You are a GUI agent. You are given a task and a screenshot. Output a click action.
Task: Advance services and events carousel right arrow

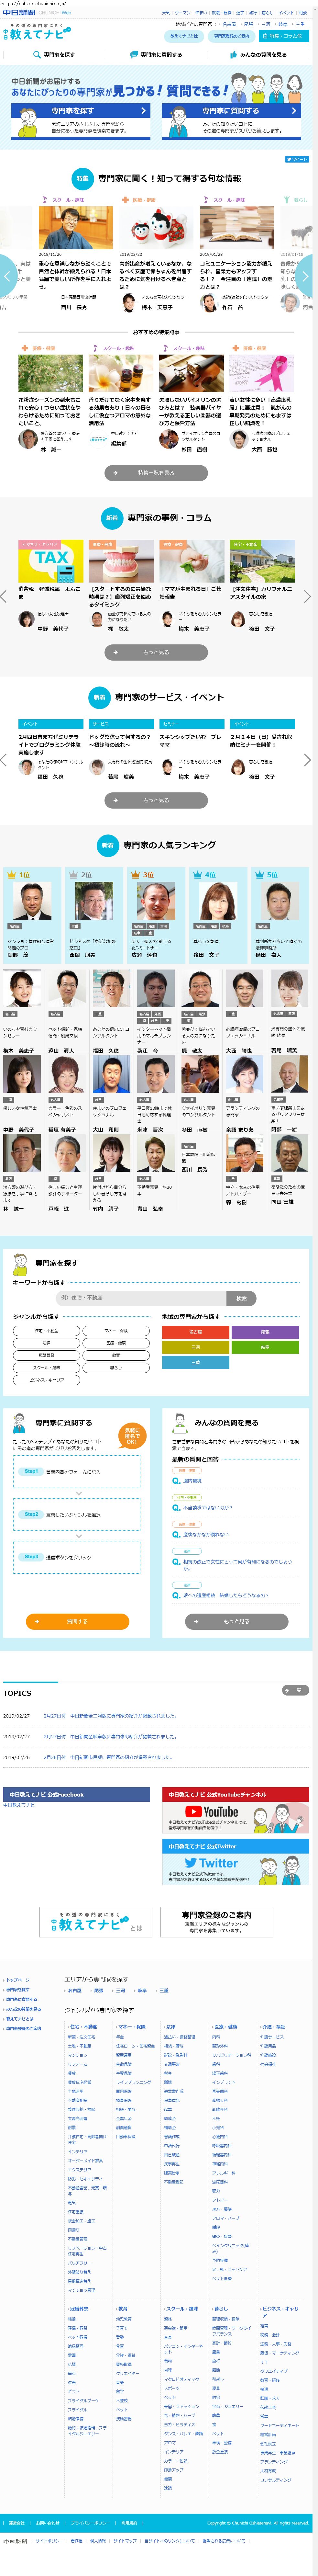pyautogui.click(x=307, y=760)
